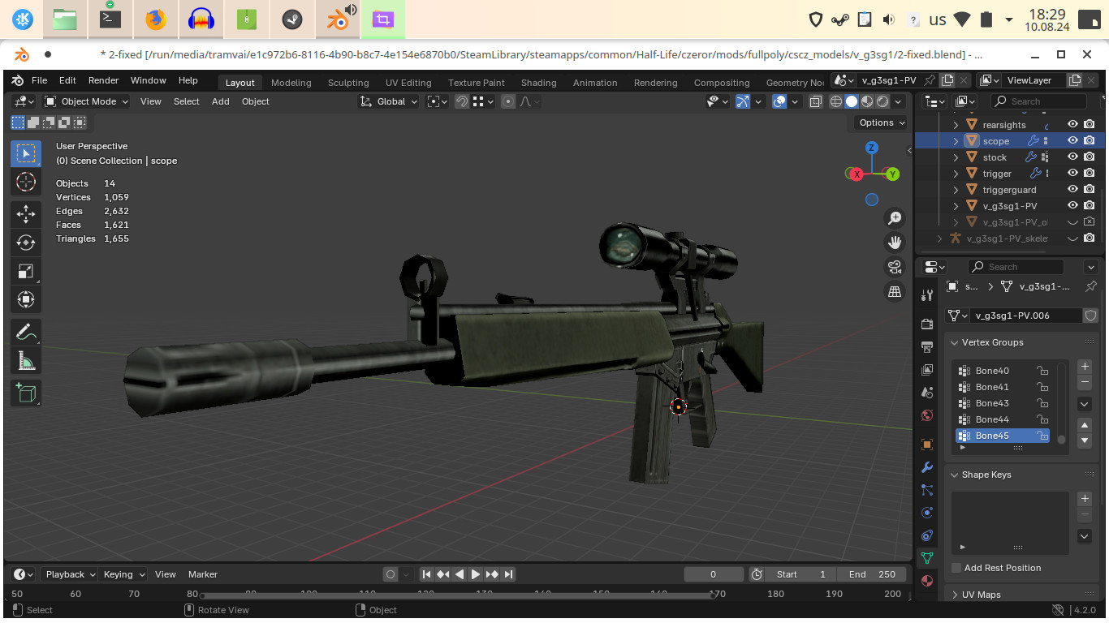Screen dimensions: 1109x623
Task: Switch to the Modeling workspace tab
Action: pos(291,83)
